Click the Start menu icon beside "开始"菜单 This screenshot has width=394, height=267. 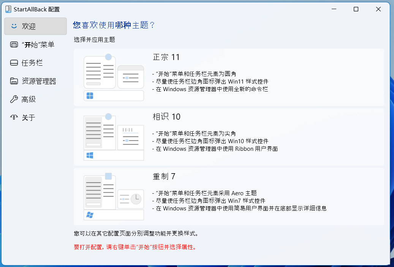pos(14,45)
